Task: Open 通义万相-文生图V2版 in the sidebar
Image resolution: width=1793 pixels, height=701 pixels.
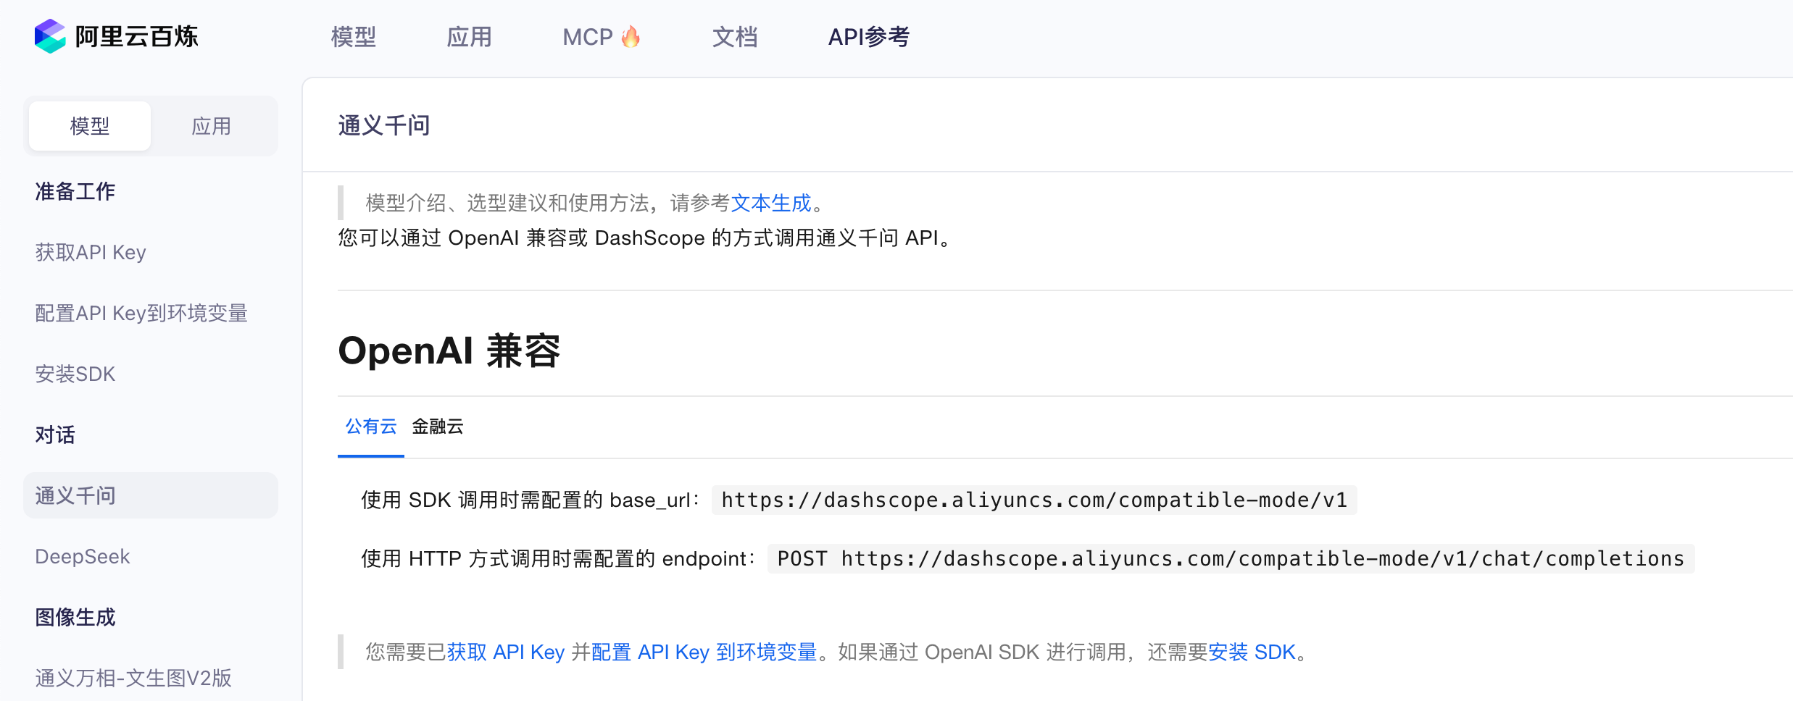Action: [x=133, y=678]
